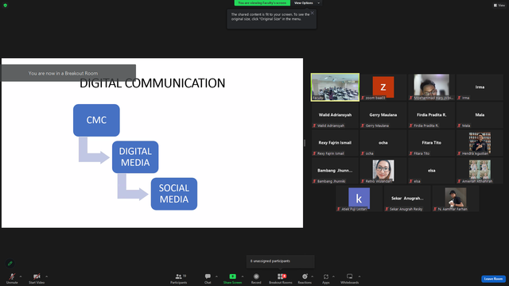Select the Irma participant tile

tap(480, 87)
